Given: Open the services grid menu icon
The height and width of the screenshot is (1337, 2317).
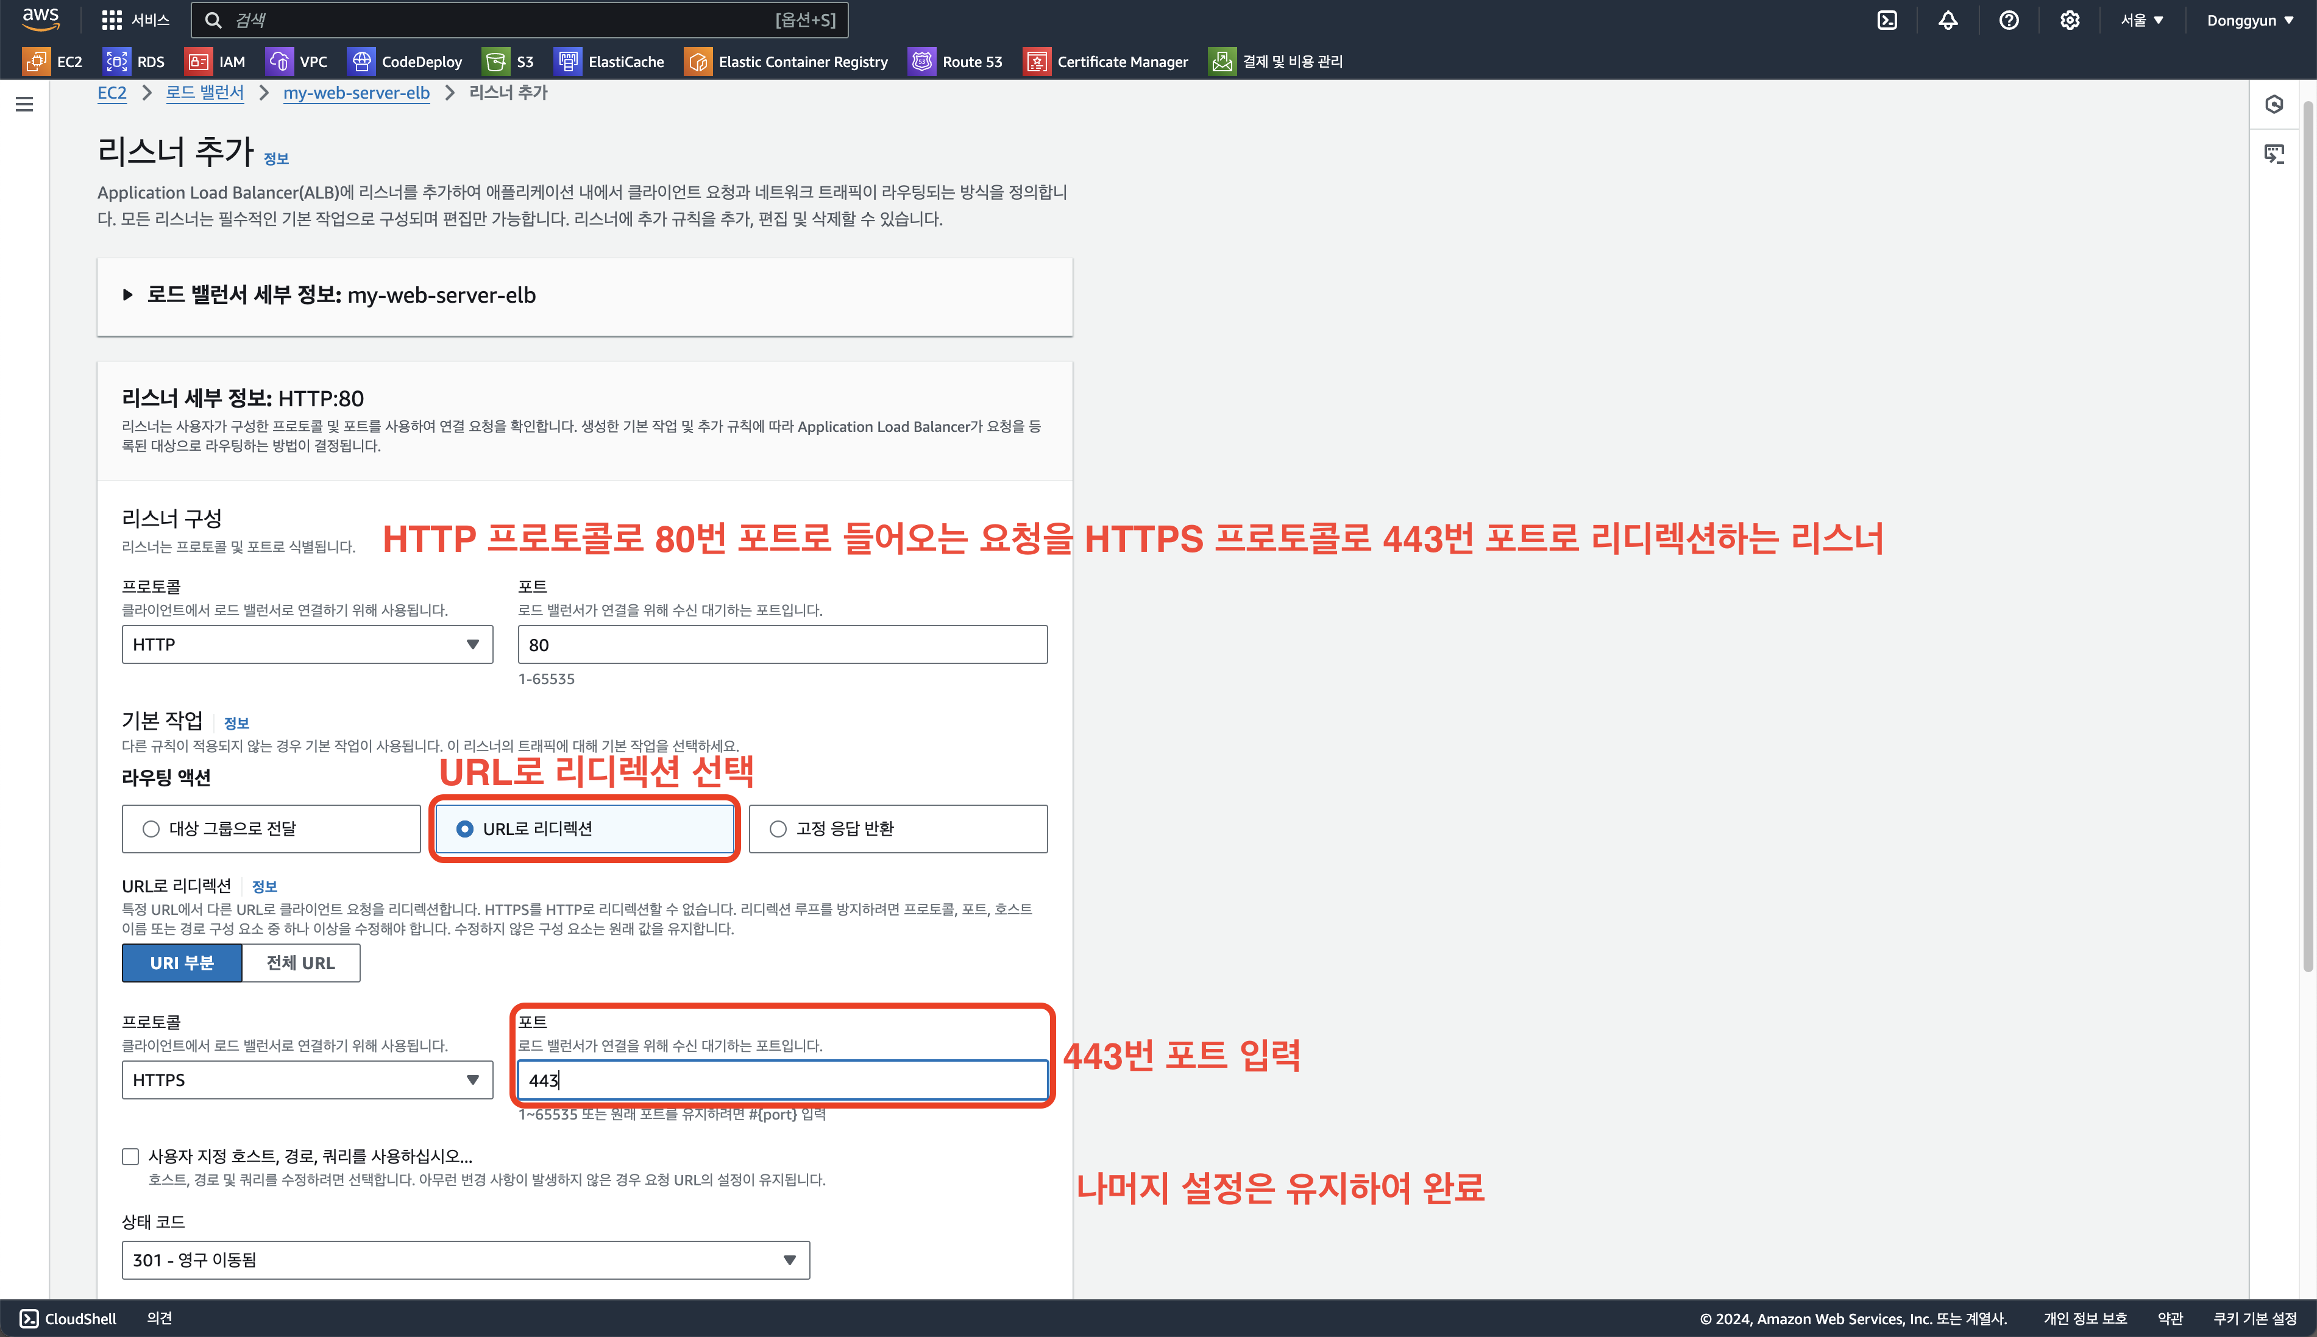Looking at the screenshot, I should coord(111,20).
